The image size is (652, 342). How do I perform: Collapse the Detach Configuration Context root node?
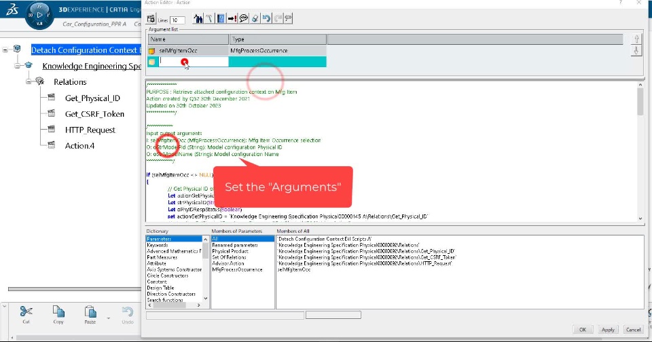[5, 50]
